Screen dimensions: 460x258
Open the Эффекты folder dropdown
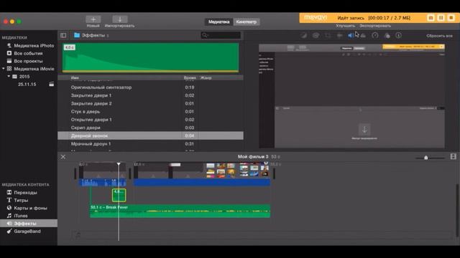coord(91,35)
